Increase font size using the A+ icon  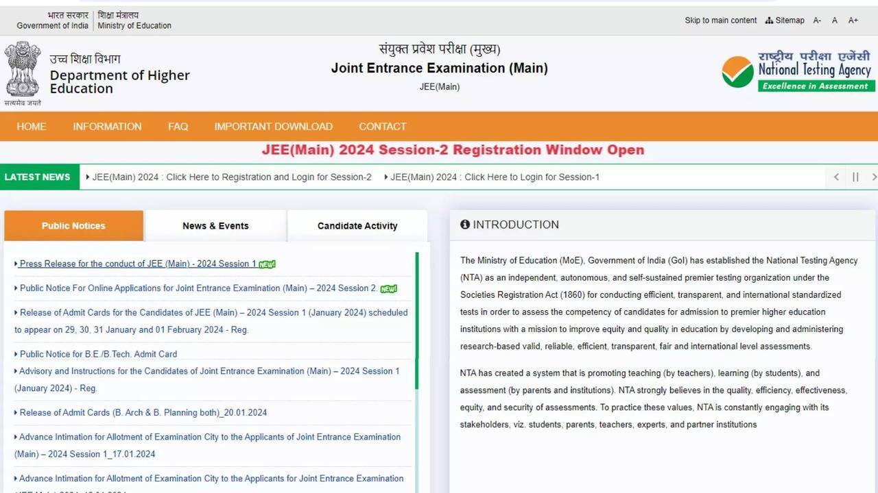[853, 20]
